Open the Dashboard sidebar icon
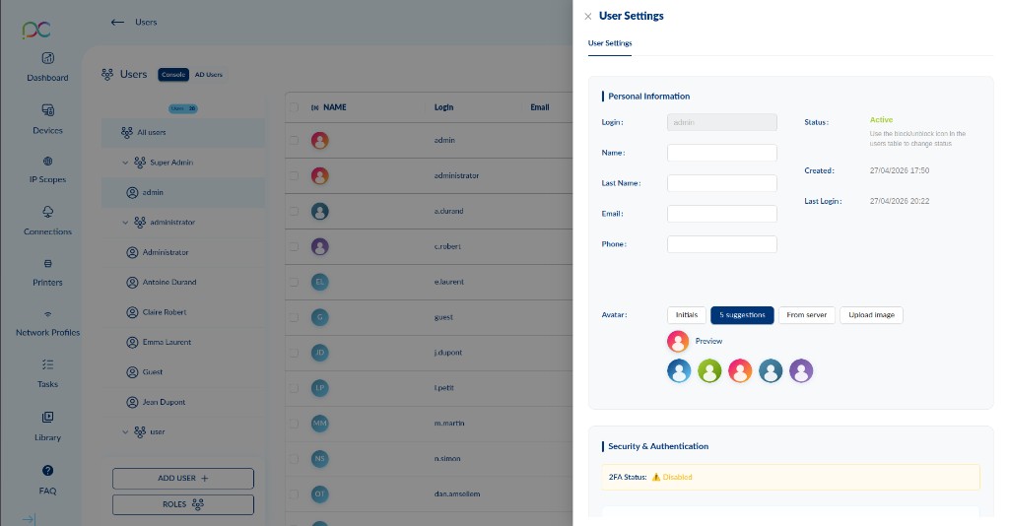The height and width of the screenshot is (526, 1009). [47, 58]
